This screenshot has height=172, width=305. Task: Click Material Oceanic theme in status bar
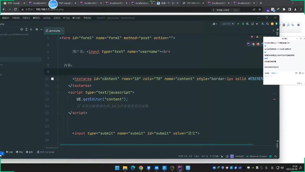tap(256, 156)
